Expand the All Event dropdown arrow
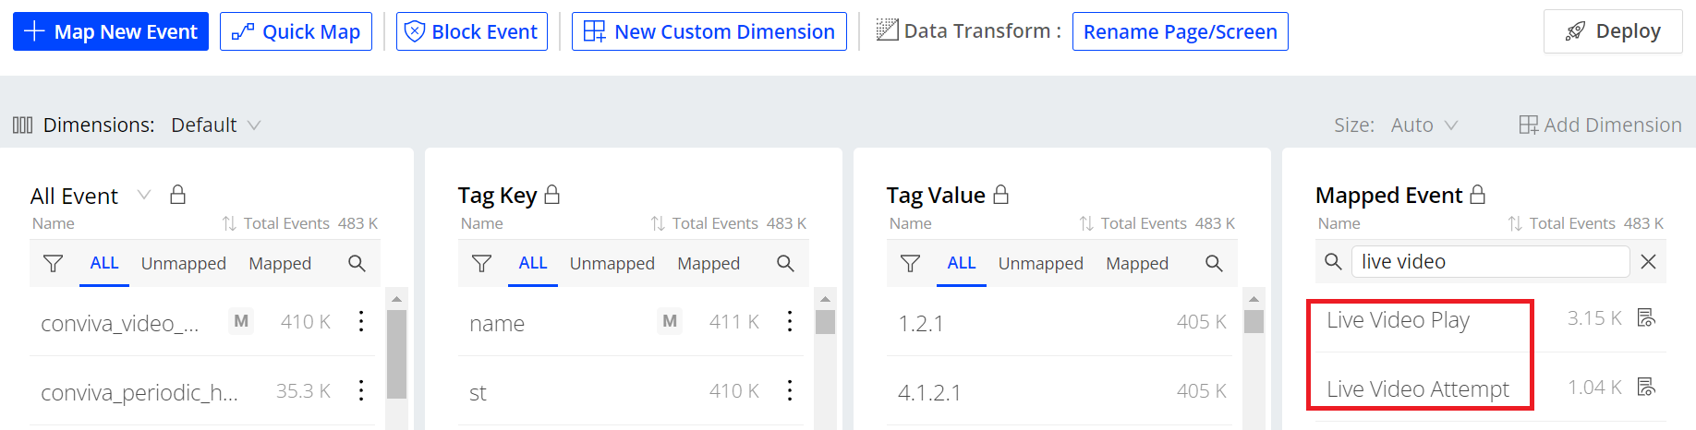 point(144,195)
